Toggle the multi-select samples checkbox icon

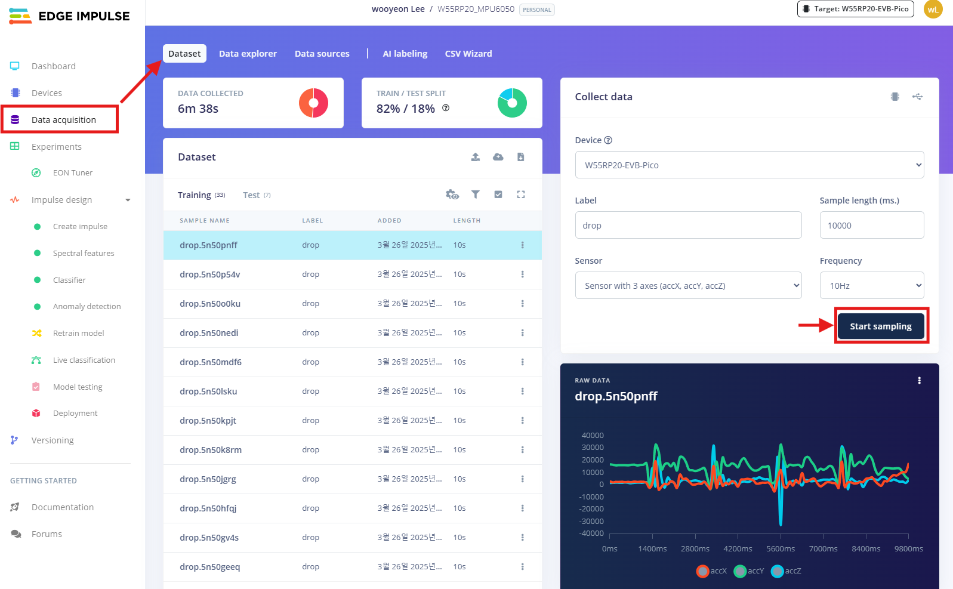pyautogui.click(x=498, y=195)
